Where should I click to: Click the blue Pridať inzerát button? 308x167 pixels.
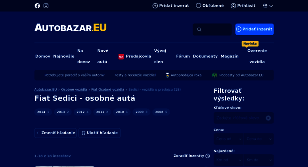pos(254,29)
